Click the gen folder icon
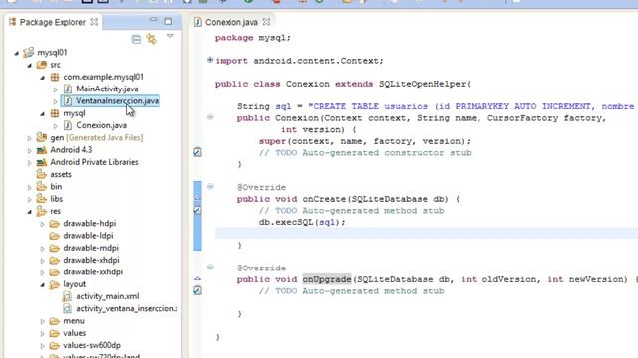 (41, 137)
